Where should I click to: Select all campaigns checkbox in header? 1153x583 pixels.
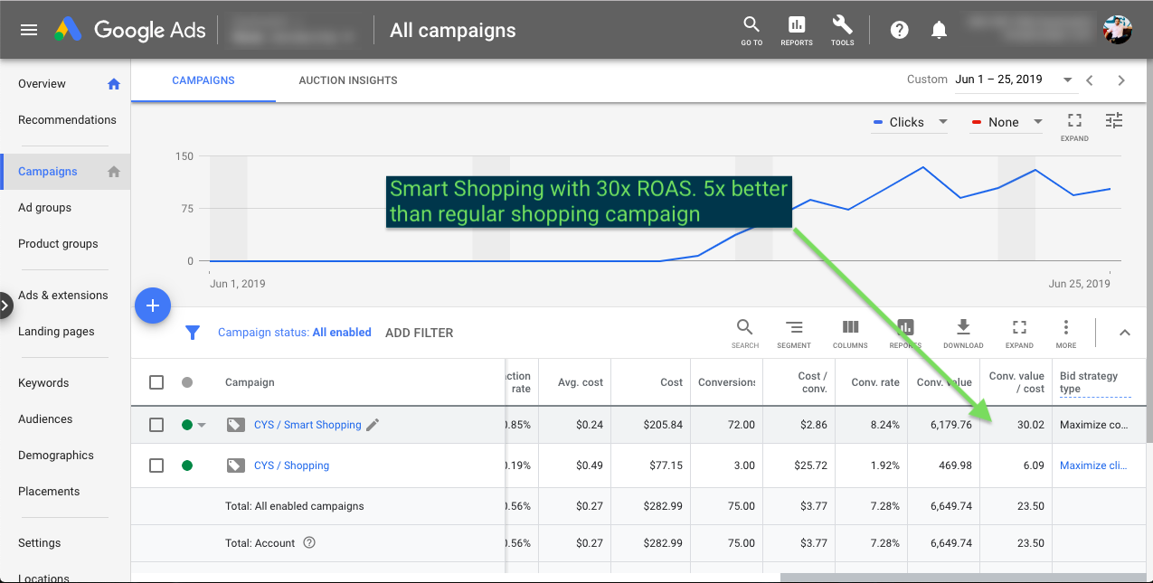pyautogui.click(x=156, y=382)
